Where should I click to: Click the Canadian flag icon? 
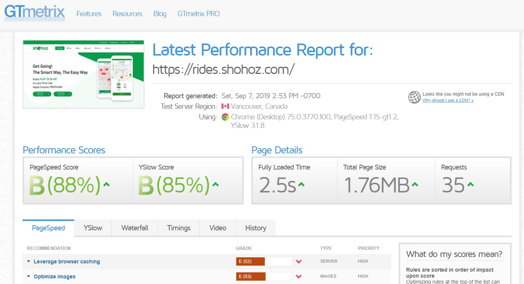click(225, 106)
